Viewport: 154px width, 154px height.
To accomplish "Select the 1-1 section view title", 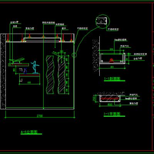I will (112, 79).
